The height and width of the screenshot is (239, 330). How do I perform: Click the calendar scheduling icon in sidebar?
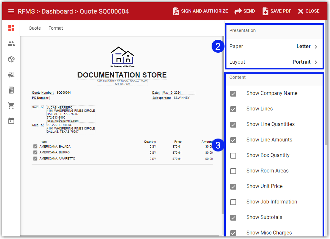[x=11, y=121]
